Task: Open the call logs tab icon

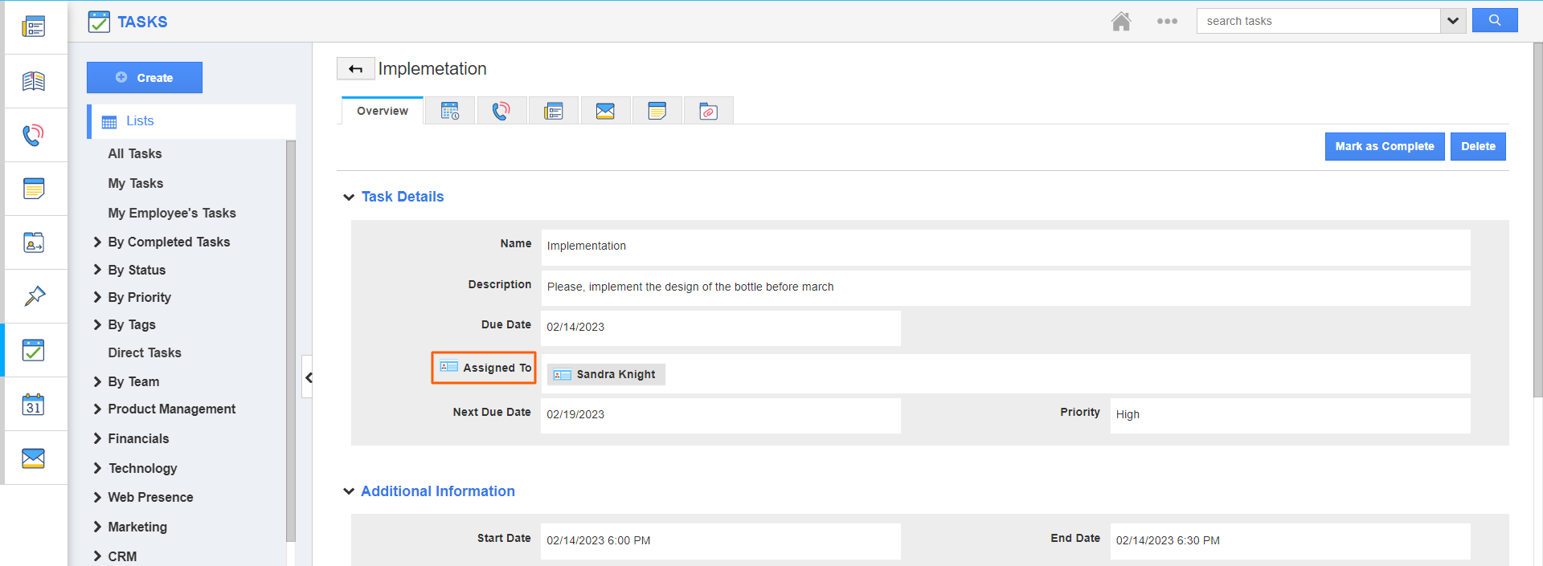Action: coord(501,111)
